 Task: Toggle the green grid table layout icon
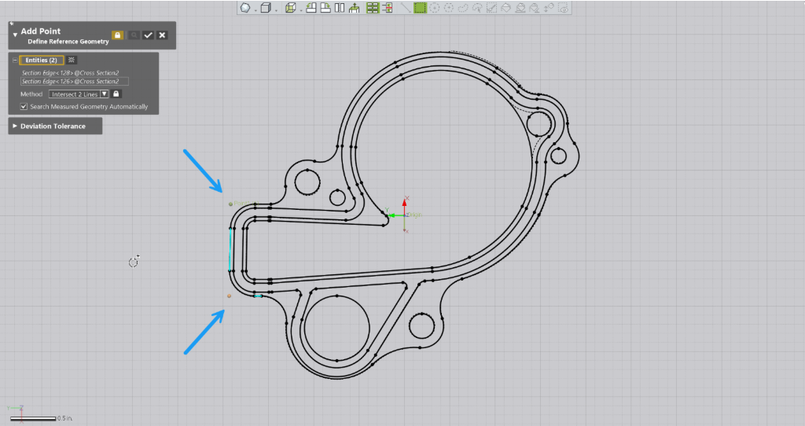click(373, 8)
